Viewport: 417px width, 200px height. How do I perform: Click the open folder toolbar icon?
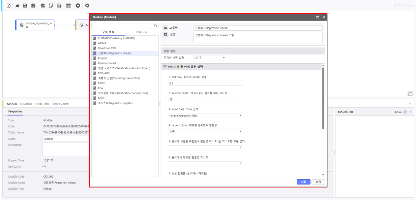point(17,6)
